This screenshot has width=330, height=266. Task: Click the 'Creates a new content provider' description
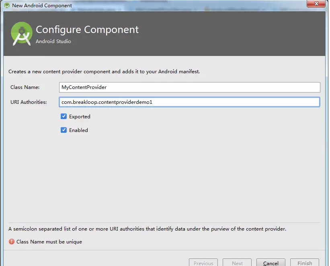point(104,72)
